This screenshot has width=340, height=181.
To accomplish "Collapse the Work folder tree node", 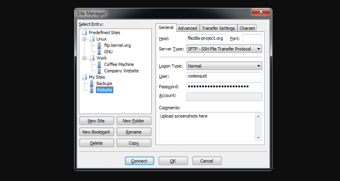I will [84, 58].
